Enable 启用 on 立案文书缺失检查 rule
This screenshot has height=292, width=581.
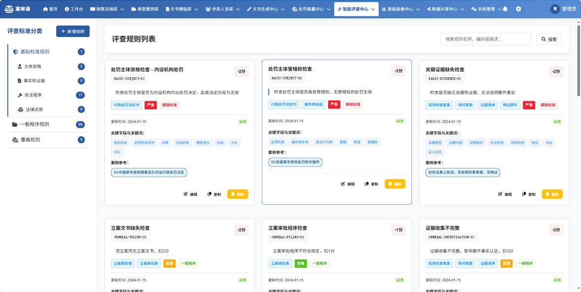pyautogui.click(x=242, y=279)
